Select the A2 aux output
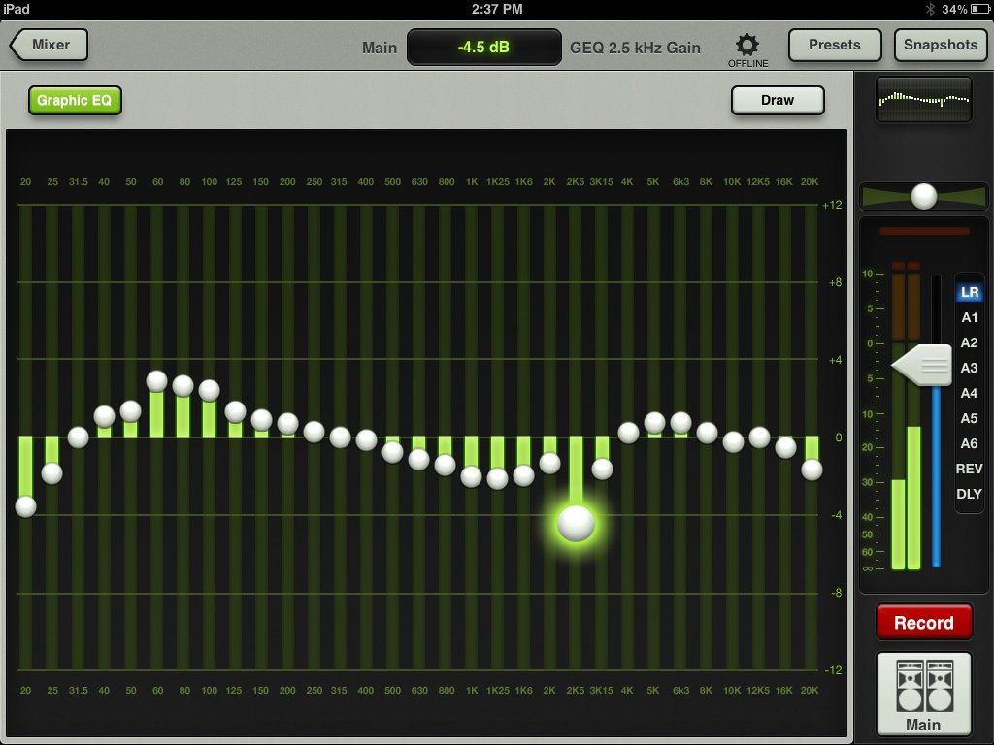The width and height of the screenshot is (994, 745). 970,342
